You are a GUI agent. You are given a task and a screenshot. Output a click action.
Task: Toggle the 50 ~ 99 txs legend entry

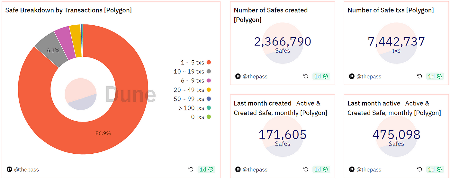point(192,99)
